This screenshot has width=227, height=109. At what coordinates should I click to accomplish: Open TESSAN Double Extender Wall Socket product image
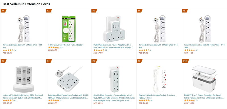tap(114, 29)
